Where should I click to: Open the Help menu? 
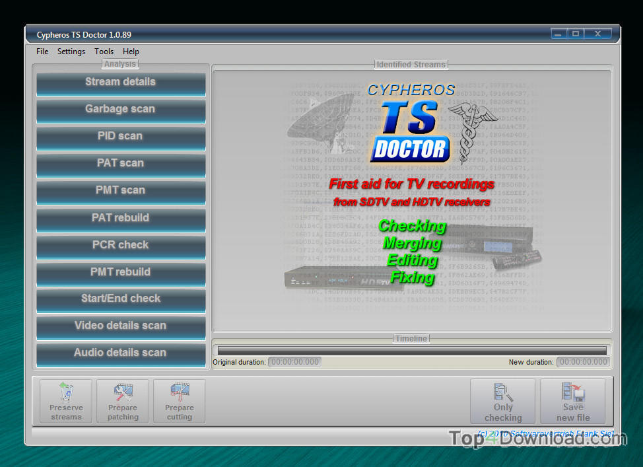point(131,52)
